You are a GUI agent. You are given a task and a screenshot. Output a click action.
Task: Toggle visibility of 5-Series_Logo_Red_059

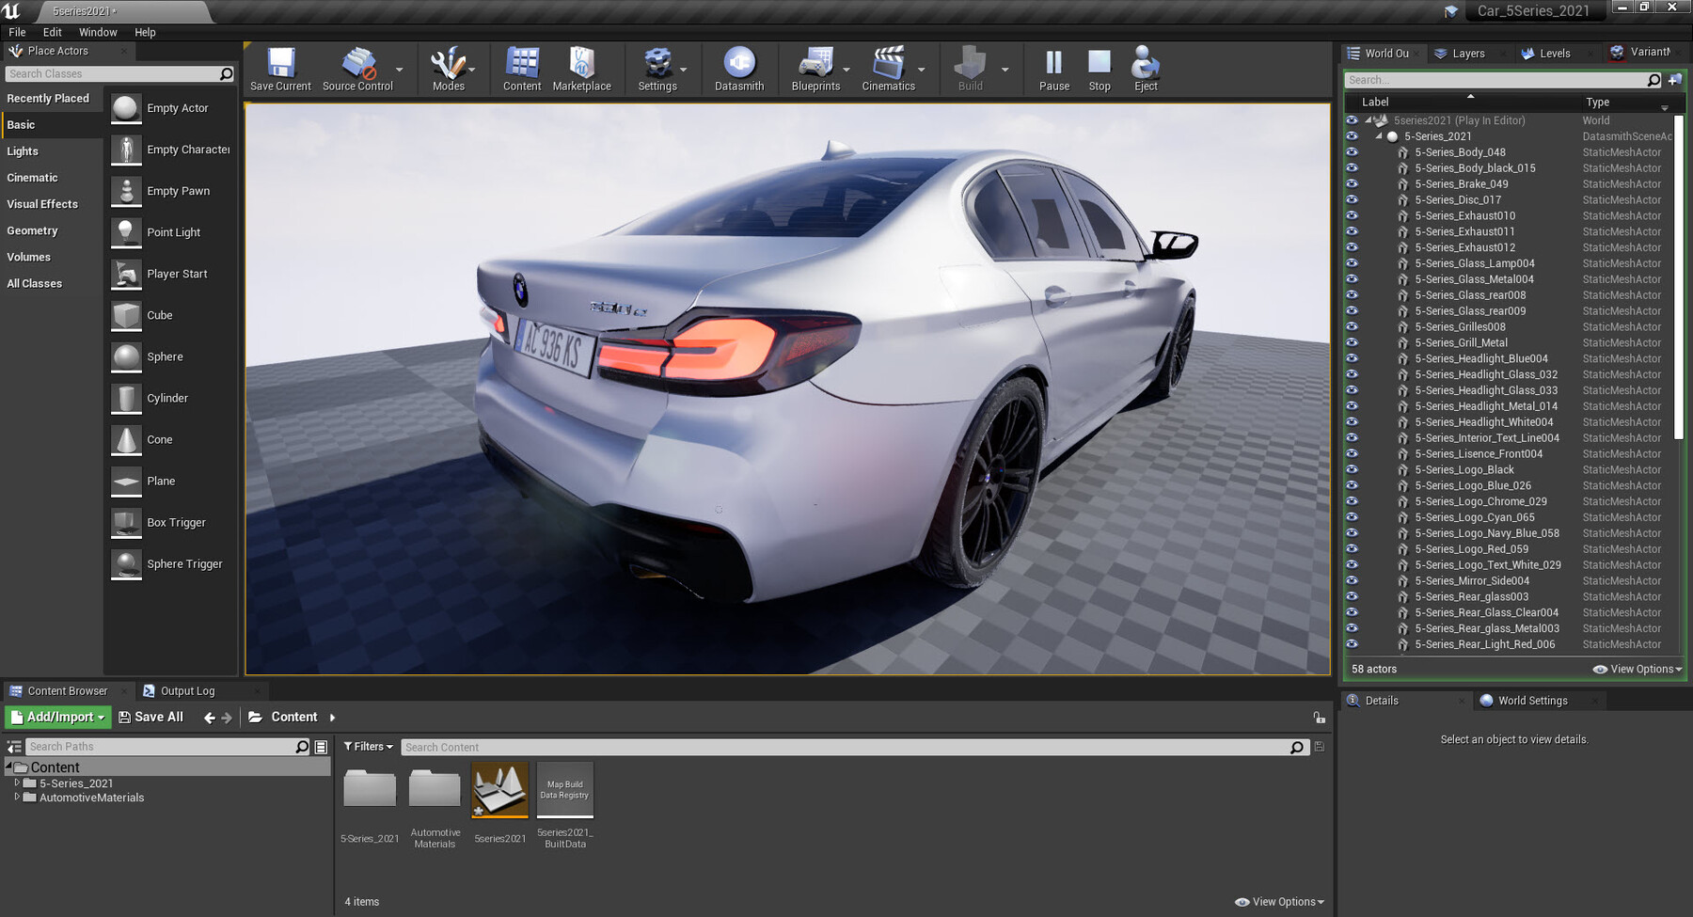pos(1352,548)
